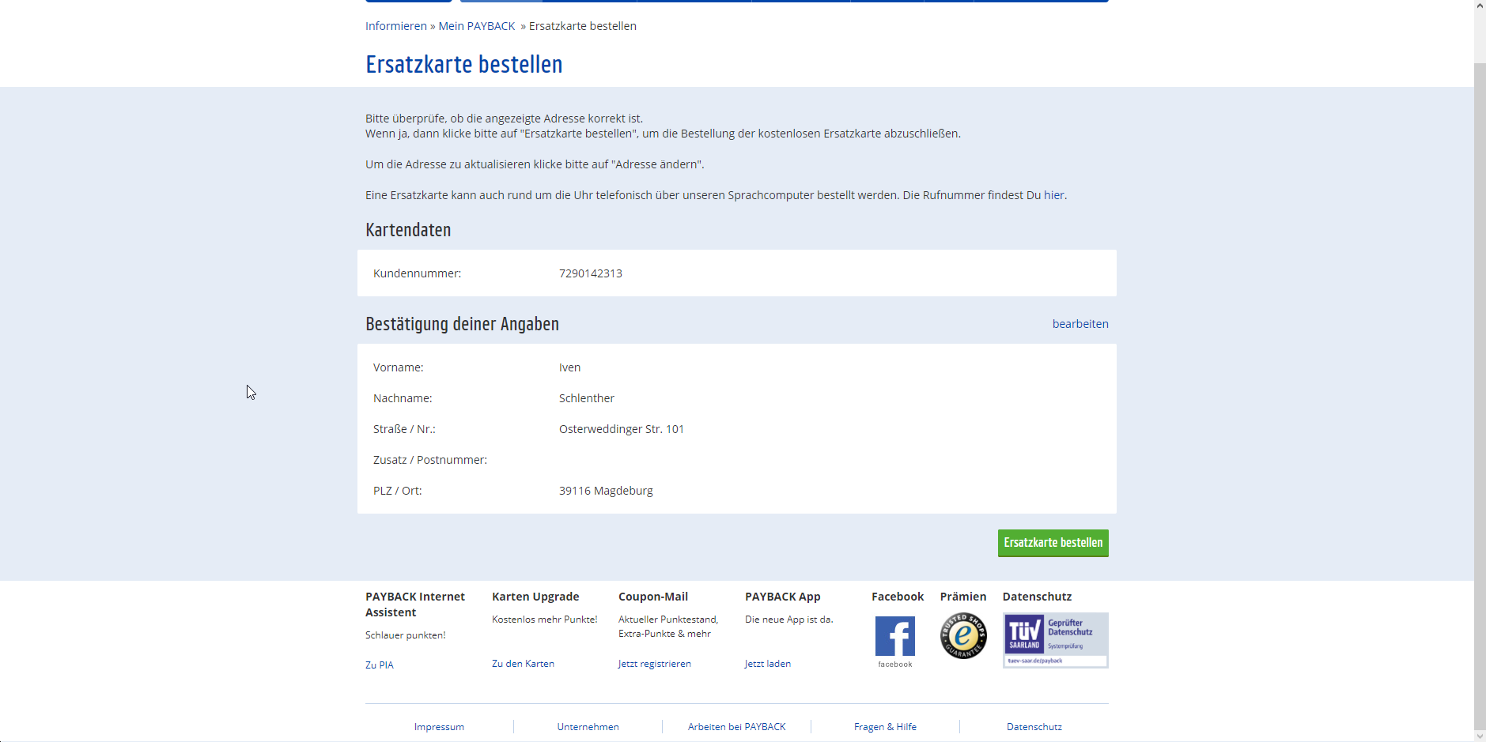The width and height of the screenshot is (1486, 742).
Task: Click the house number 101 link
Action: 675,429
